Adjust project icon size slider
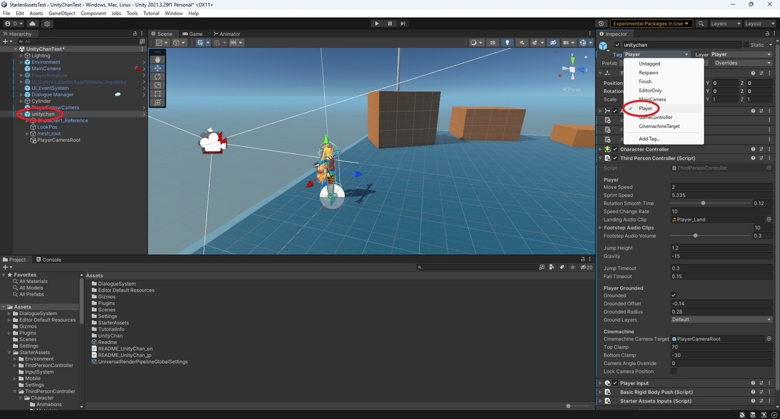 pyautogui.click(x=569, y=406)
